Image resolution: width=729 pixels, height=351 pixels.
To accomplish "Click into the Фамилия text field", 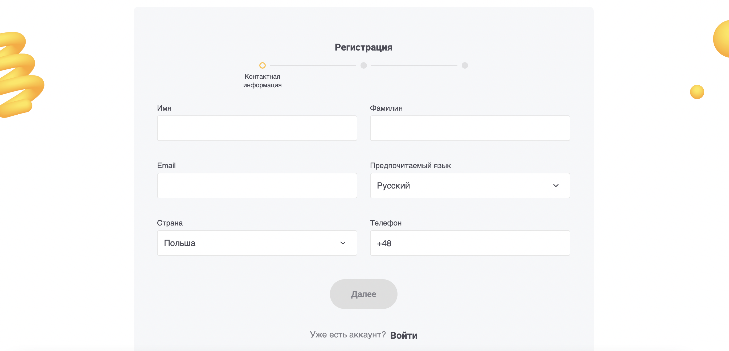I will pos(470,128).
